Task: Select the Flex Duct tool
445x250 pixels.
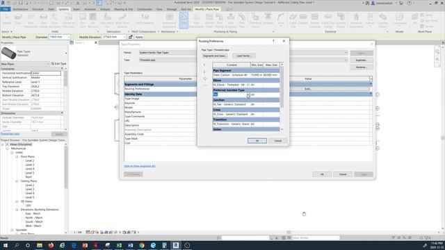Action: [x=82, y=19]
